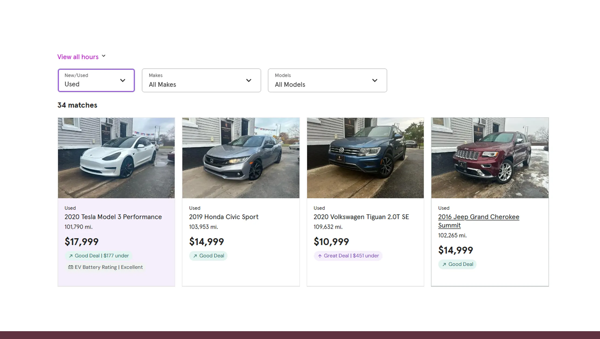Screen dimensions: 600x339
Task: Open the 2019 Honda Civic Sport listing
Action: coord(223,217)
